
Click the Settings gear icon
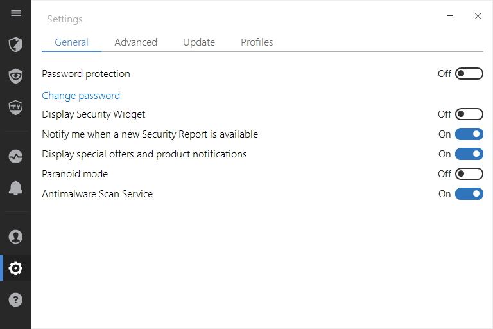15,268
